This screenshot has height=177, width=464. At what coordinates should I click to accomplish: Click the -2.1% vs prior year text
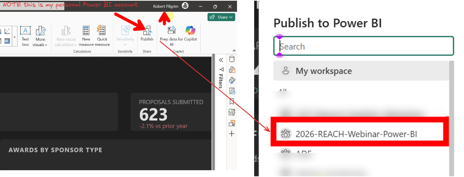tap(163, 126)
